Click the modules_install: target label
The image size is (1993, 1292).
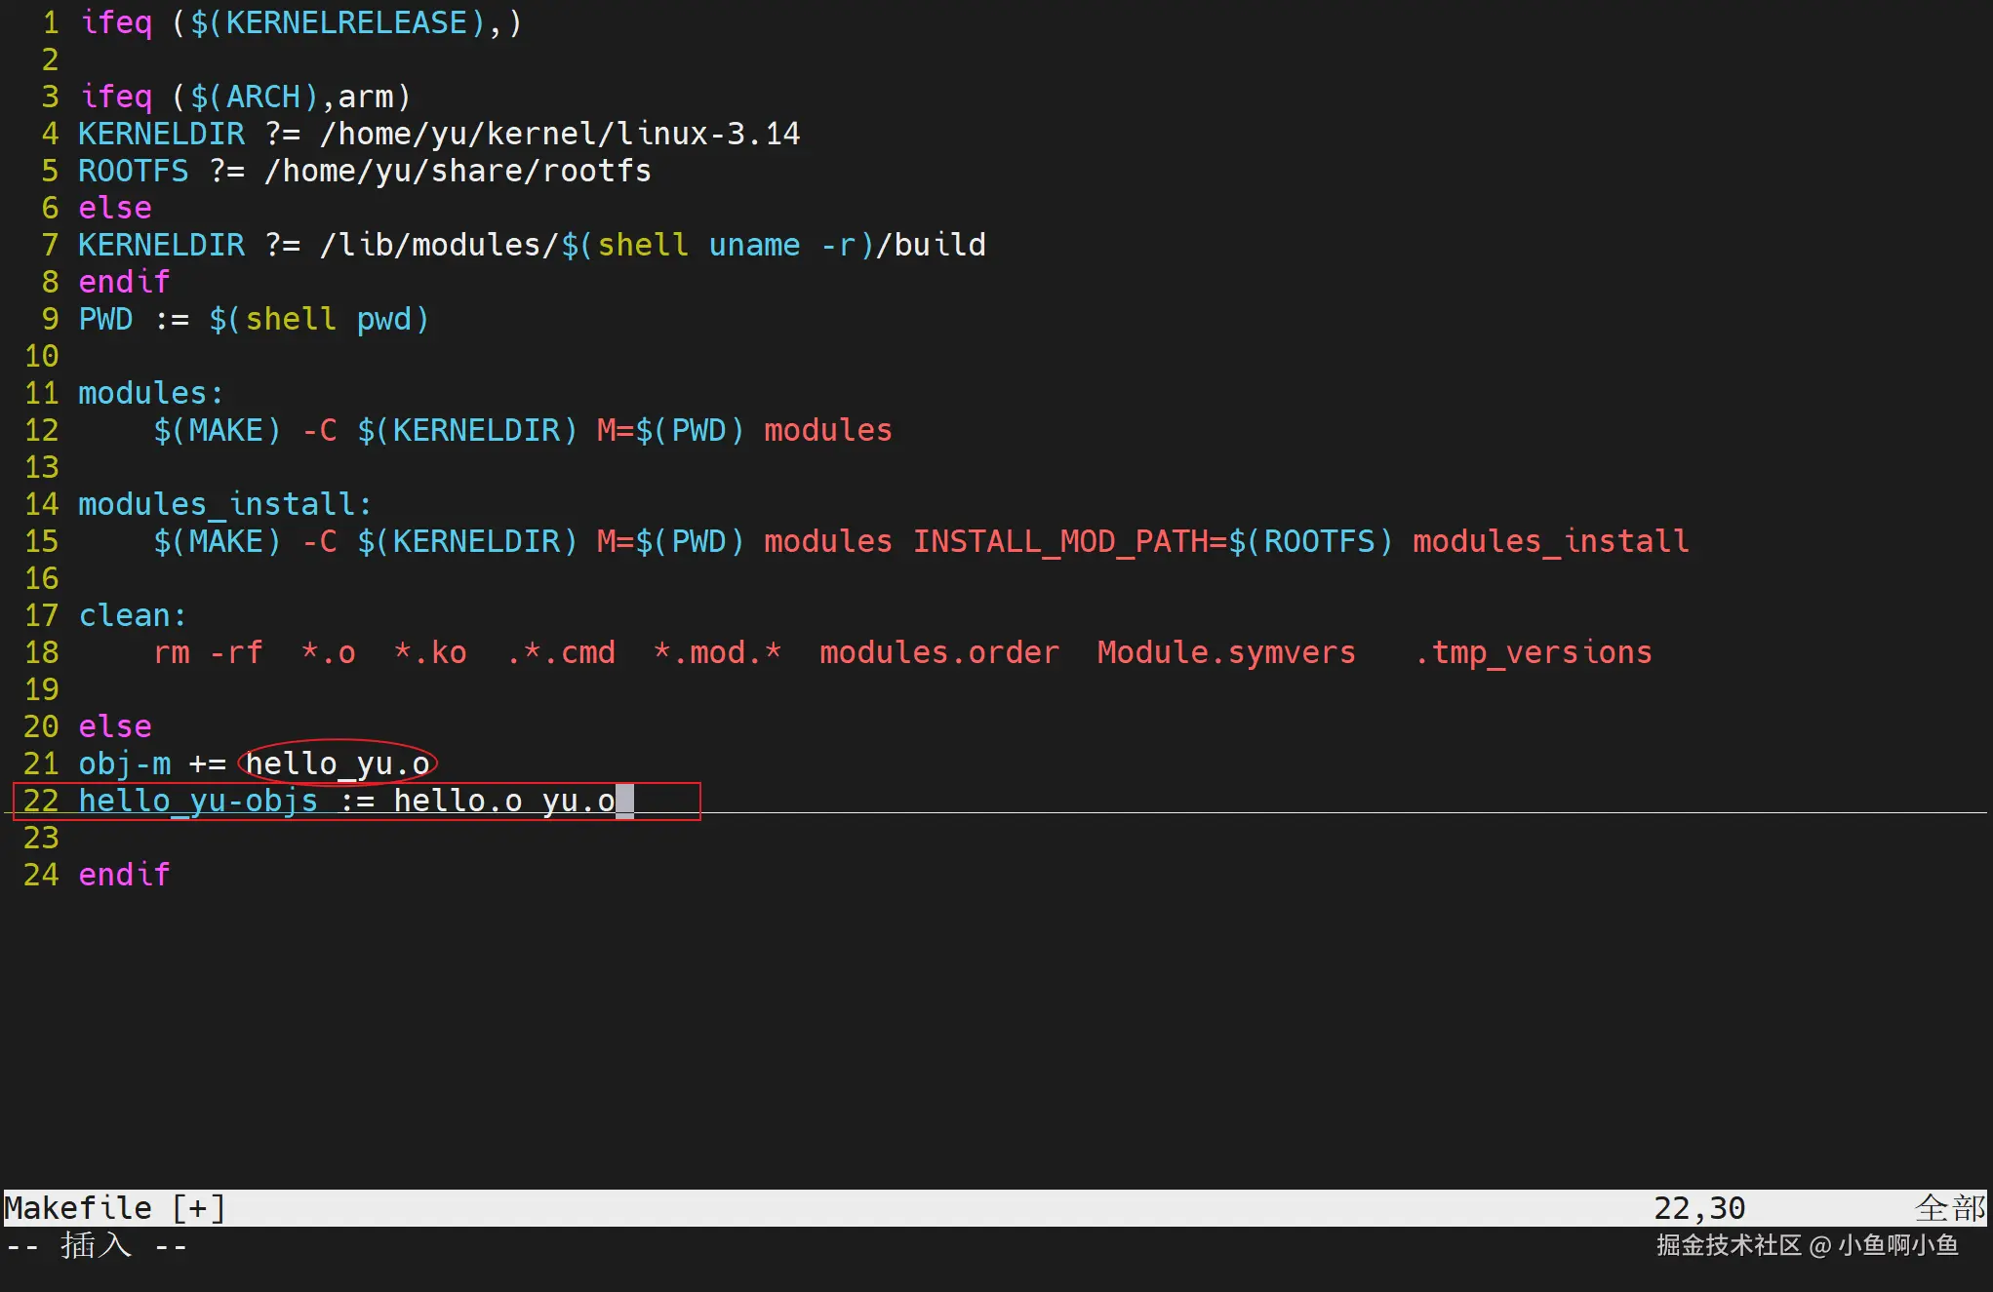coord(224,504)
